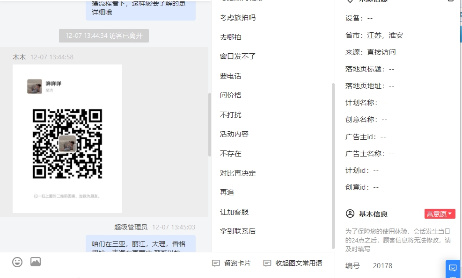Click the 创意id field

pos(362,187)
